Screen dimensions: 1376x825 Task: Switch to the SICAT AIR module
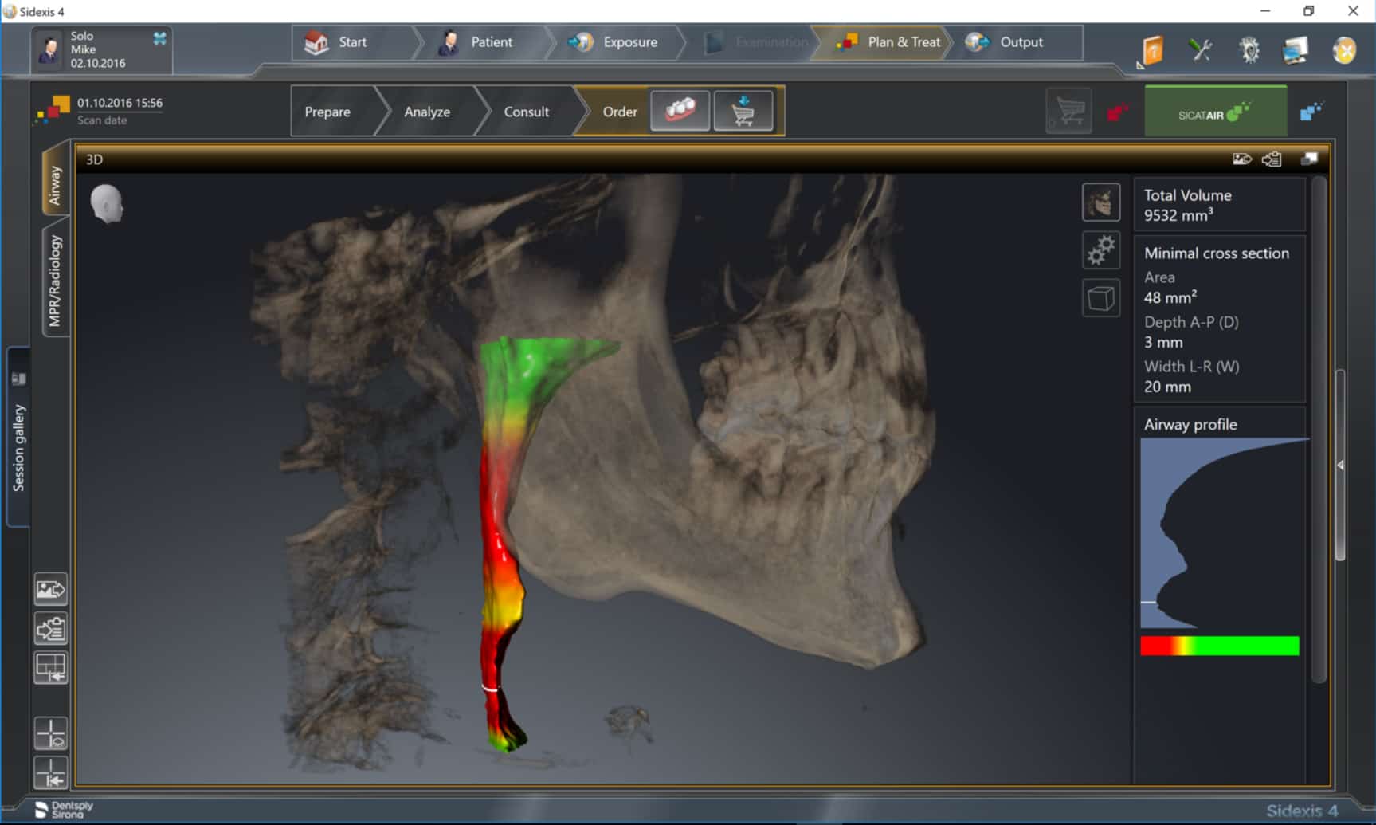click(x=1214, y=113)
